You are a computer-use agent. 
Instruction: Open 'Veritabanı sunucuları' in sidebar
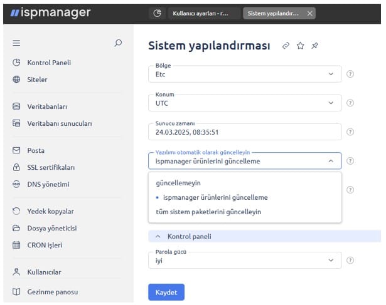(59, 123)
